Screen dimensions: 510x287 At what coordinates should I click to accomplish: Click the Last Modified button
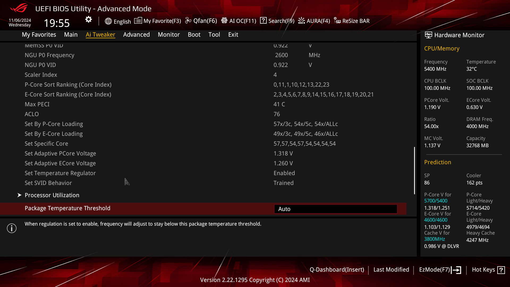pos(391,269)
